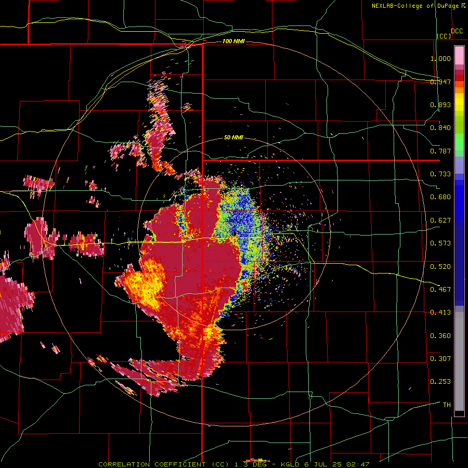Click the Correlation Coefficient caption at bottom
This screenshot has width=468, height=468.
click(x=234, y=464)
